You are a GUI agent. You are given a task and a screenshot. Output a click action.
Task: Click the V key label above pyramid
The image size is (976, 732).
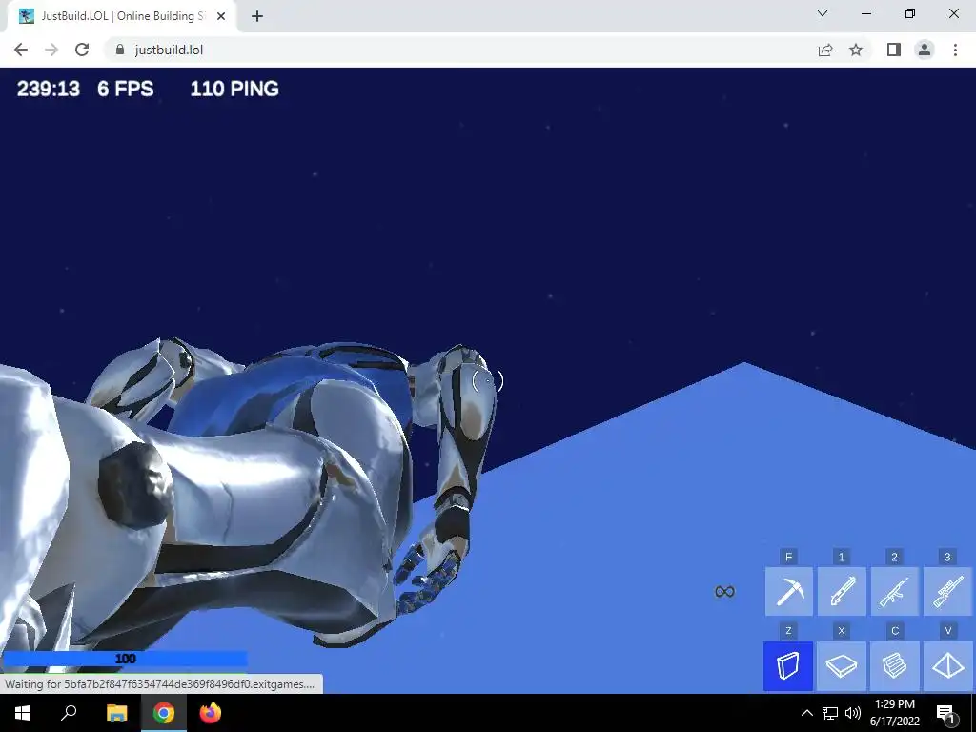(x=948, y=631)
